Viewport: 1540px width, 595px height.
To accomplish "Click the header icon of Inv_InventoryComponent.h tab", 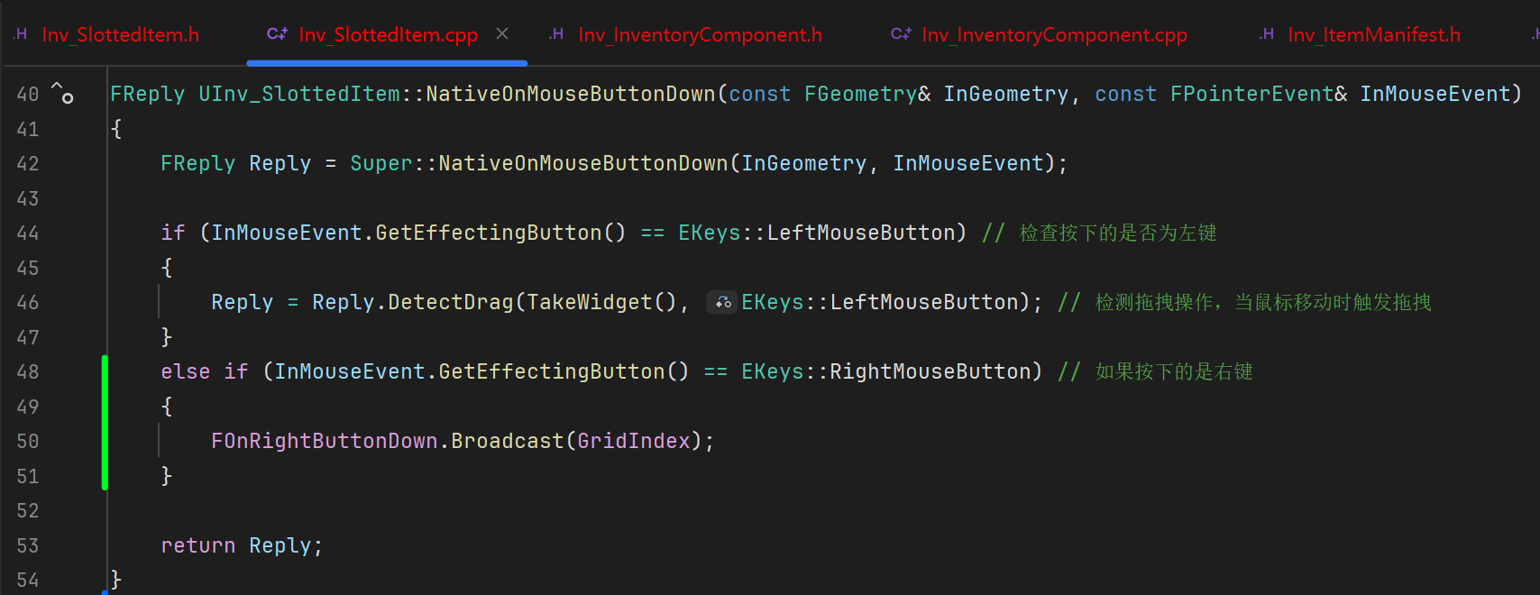I will pos(556,34).
